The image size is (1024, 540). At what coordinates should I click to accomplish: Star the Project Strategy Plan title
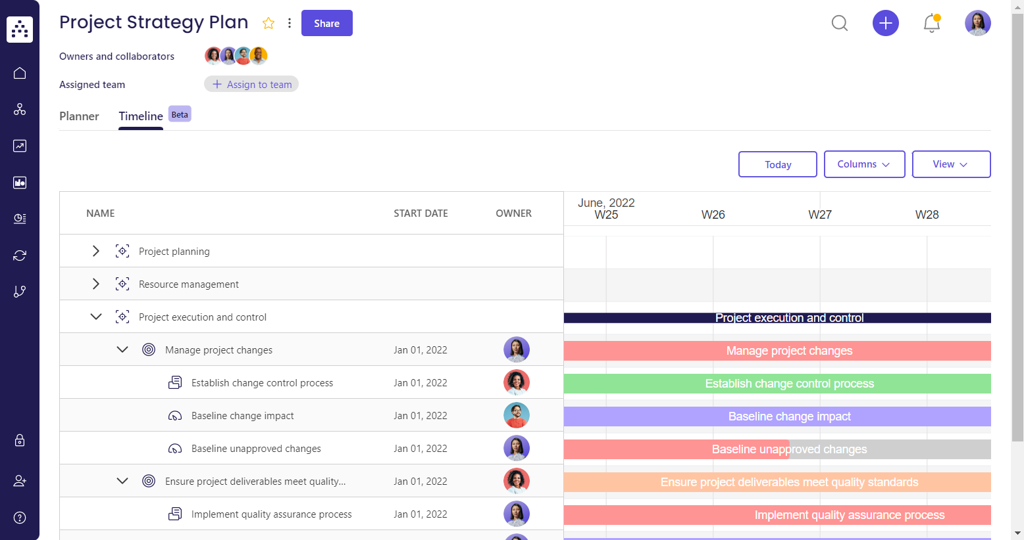pyautogui.click(x=268, y=22)
